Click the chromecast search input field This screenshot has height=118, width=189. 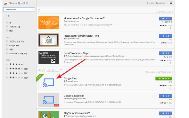(x=19, y=10)
